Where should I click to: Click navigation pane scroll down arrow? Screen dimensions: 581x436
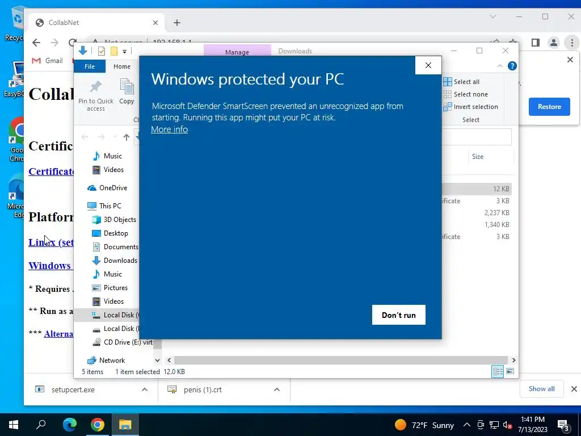[x=158, y=360]
